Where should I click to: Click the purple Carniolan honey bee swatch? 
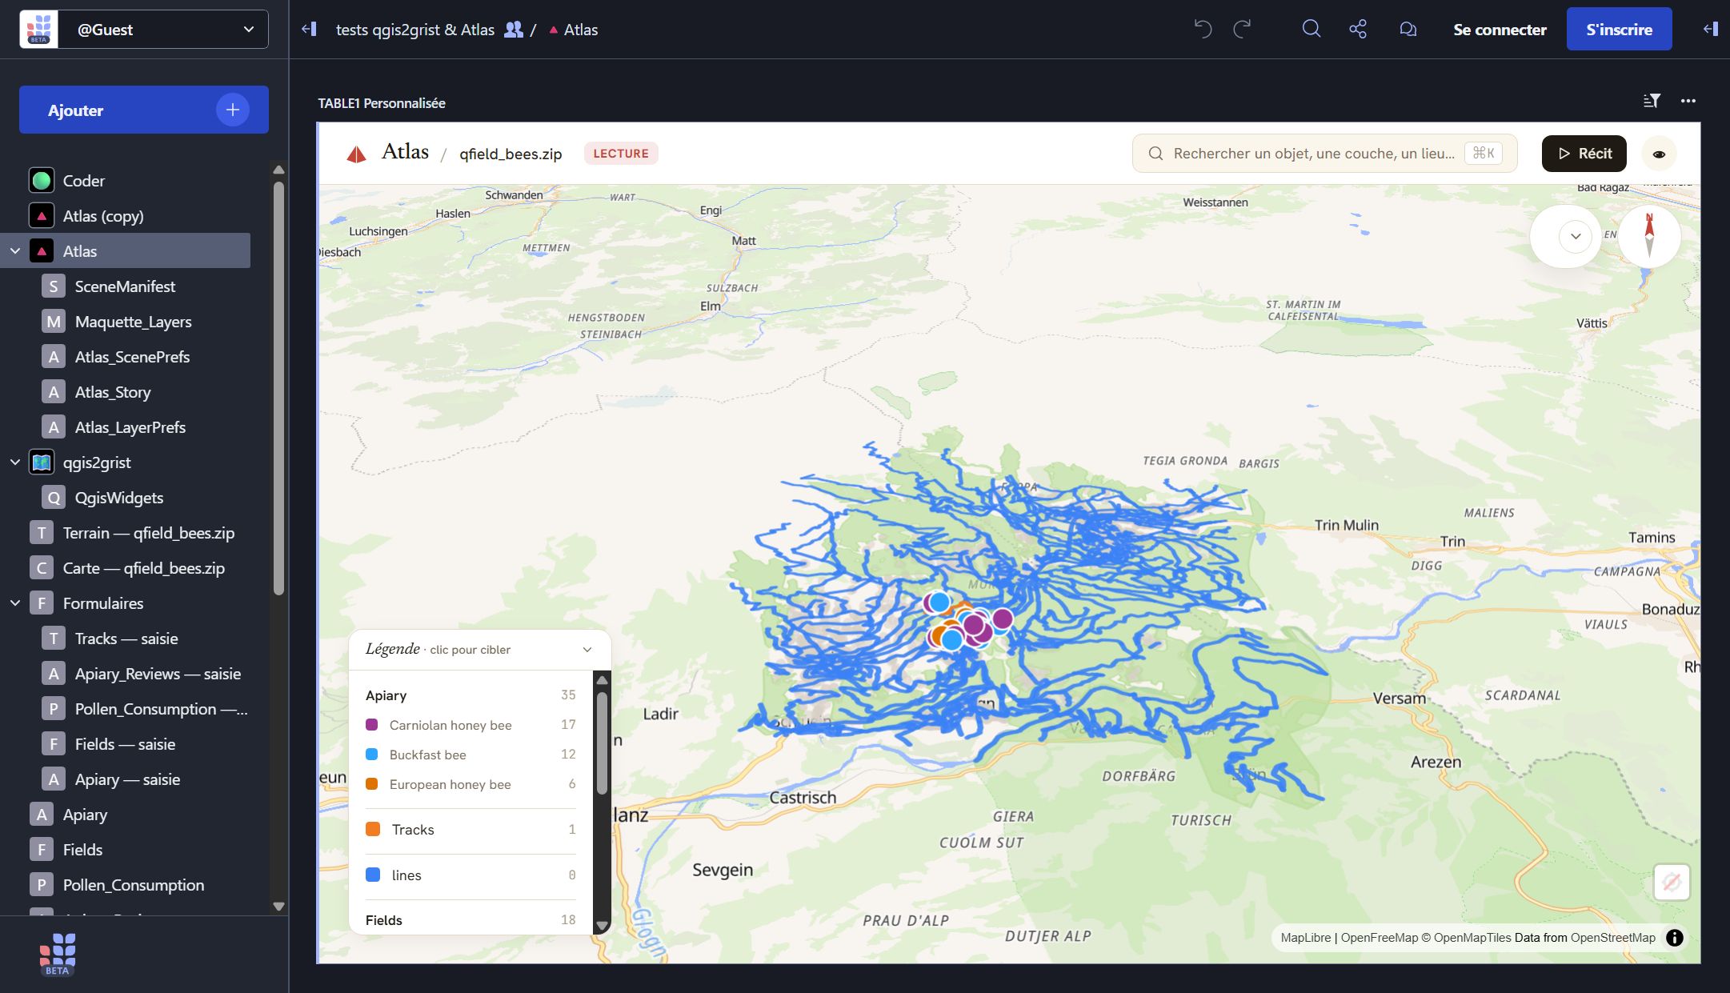pyautogui.click(x=371, y=725)
